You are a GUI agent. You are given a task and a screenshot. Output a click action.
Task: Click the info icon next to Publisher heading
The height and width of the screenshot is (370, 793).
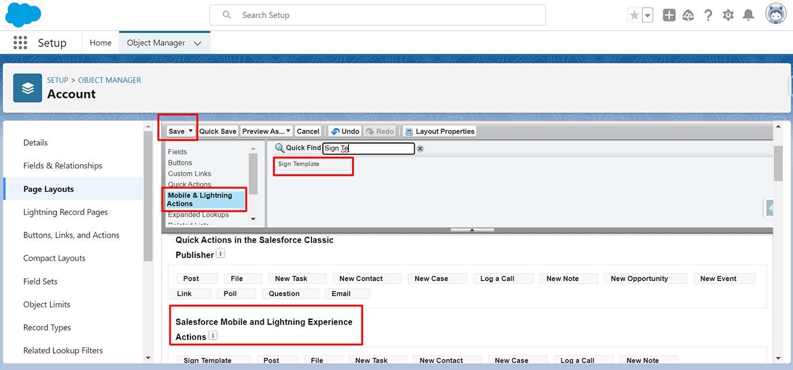(x=220, y=253)
